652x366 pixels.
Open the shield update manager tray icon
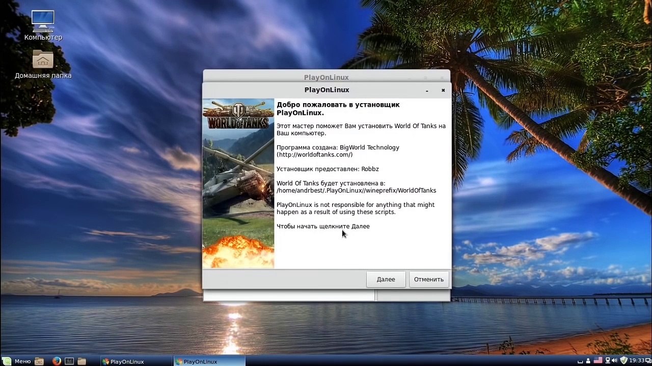click(623, 360)
